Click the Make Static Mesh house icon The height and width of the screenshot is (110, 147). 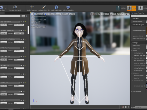(56, 7)
